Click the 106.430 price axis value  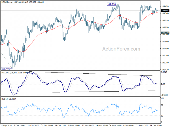click(x=165, y=70)
